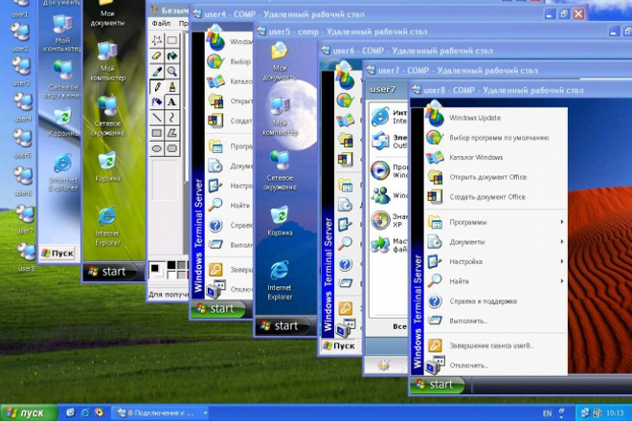Viewport: 632px width, 421px height.
Task: Open Справка и поддержка in user8 menu
Action: 496,301
